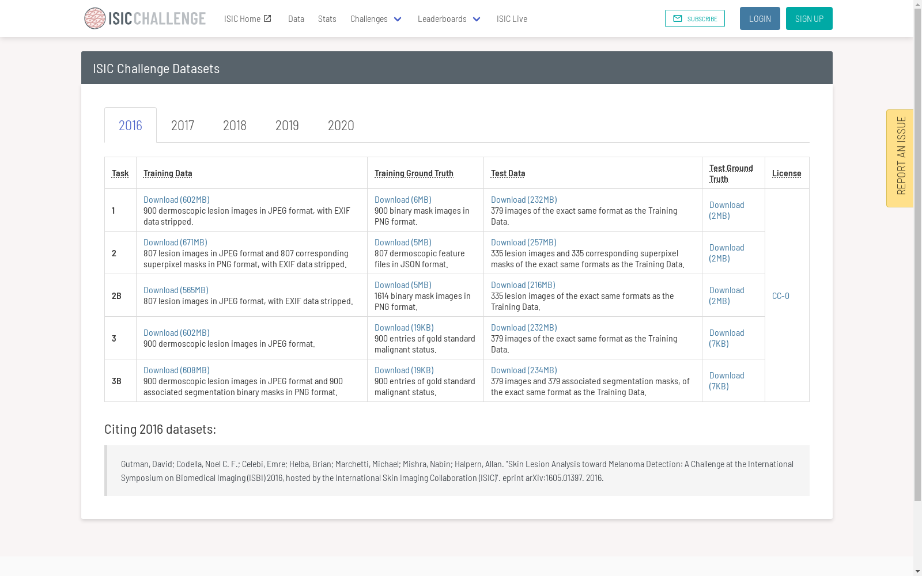Click the License column header
Image resolution: width=922 pixels, height=576 pixels.
(x=787, y=173)
